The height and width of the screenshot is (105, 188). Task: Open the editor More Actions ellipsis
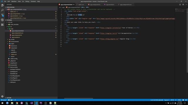coord(186,5)
